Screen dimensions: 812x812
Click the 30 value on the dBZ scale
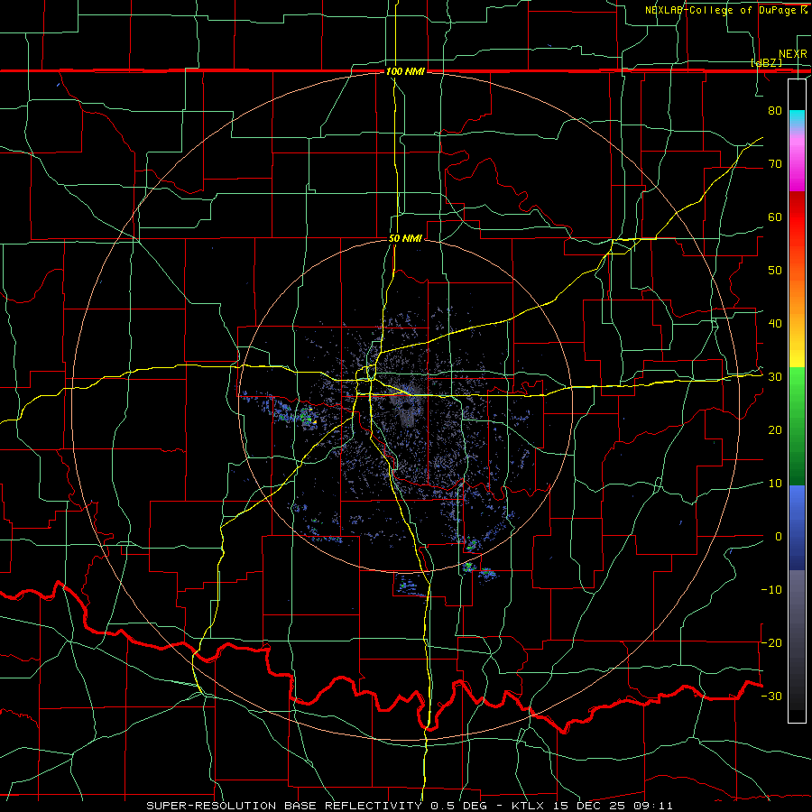click(x=775, y=377)
